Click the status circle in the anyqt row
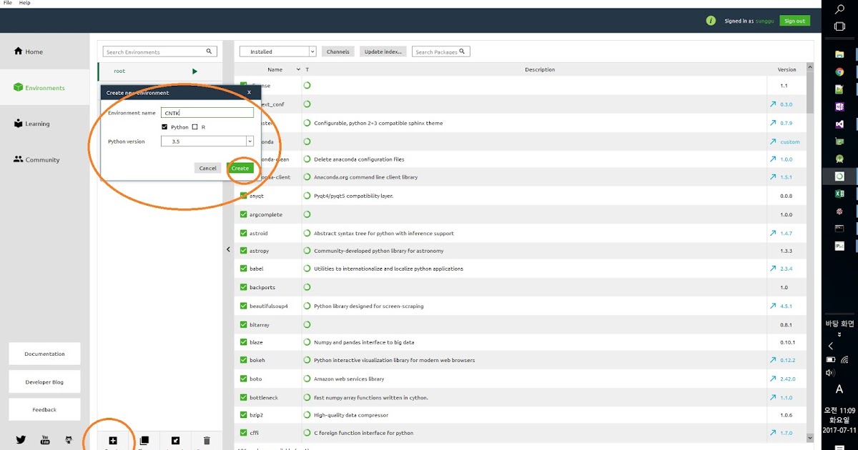The height and width of the screenshot is (450, 858). [307, 196]
